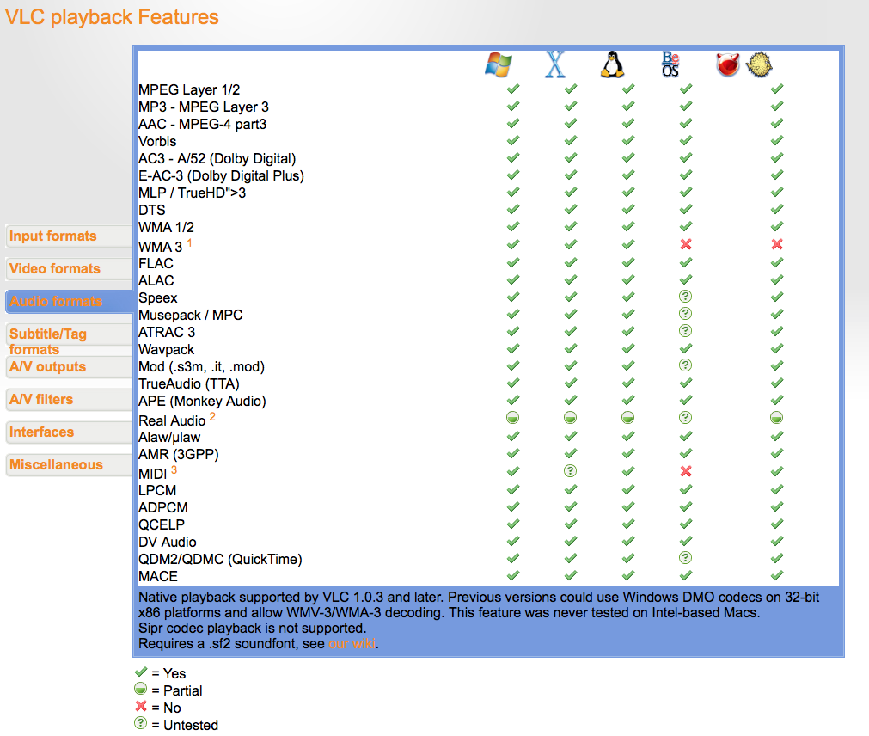The width and height of the screenshot is (869, 736).
Task: Click the red X for WMA 3 in BSD column
Action: pos(777,244)
